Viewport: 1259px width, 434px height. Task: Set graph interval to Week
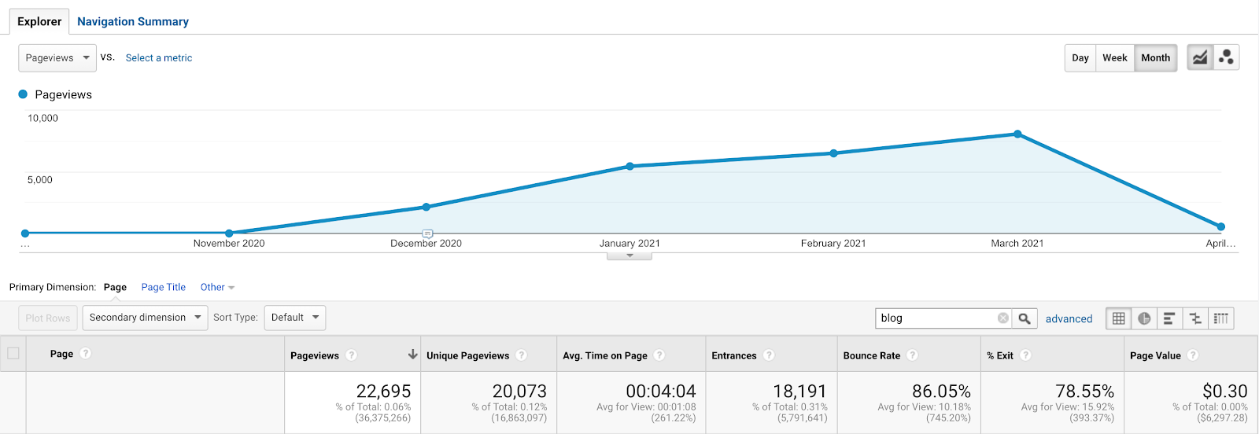(1115, 57)
